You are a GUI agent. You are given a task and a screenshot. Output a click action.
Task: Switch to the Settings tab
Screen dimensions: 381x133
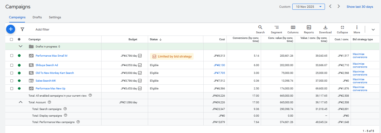tap(55, 17)
